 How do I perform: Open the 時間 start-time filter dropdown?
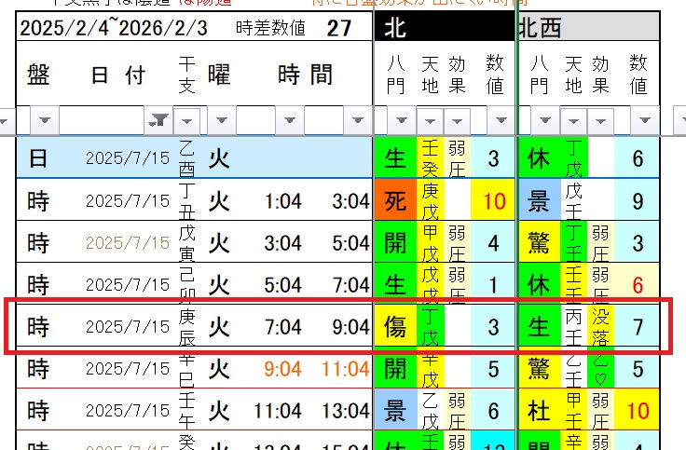click(x=289, y=120)
